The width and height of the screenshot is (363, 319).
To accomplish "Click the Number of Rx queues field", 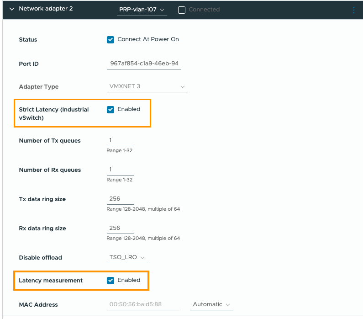I will point(120,170).
